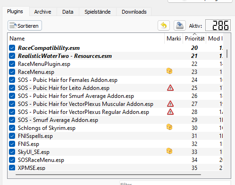Select RaceCompatibility.esm row name

pos(49,48)
